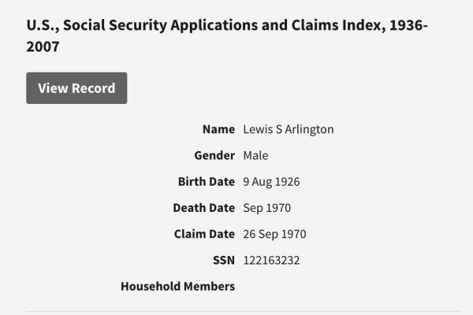
Task: Click the Name field label
Action: tap(218, 129)
